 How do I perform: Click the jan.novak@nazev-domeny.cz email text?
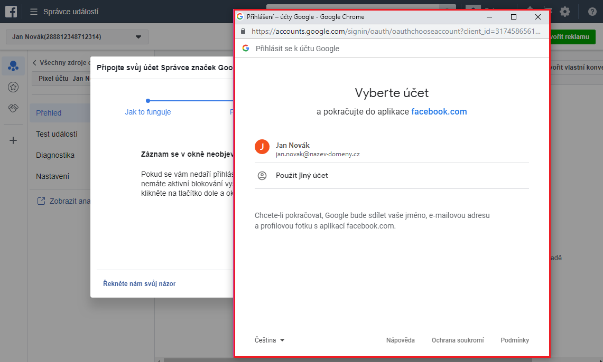(318, 154)
